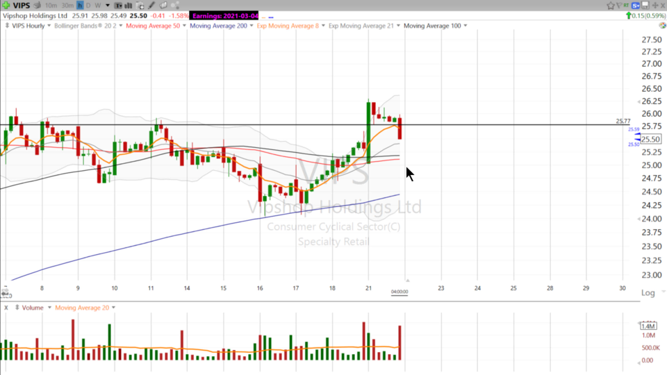Click the date label 16 on time axis
The width and height of the screenshot is (667, 375).
click(260, 288)
